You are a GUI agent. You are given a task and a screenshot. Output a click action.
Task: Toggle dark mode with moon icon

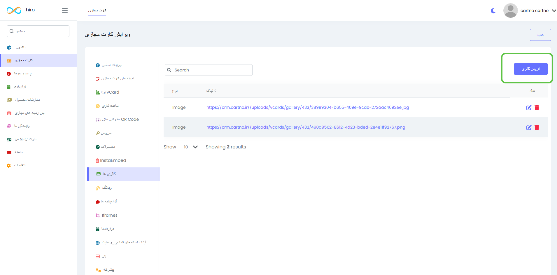coord(493,11)
